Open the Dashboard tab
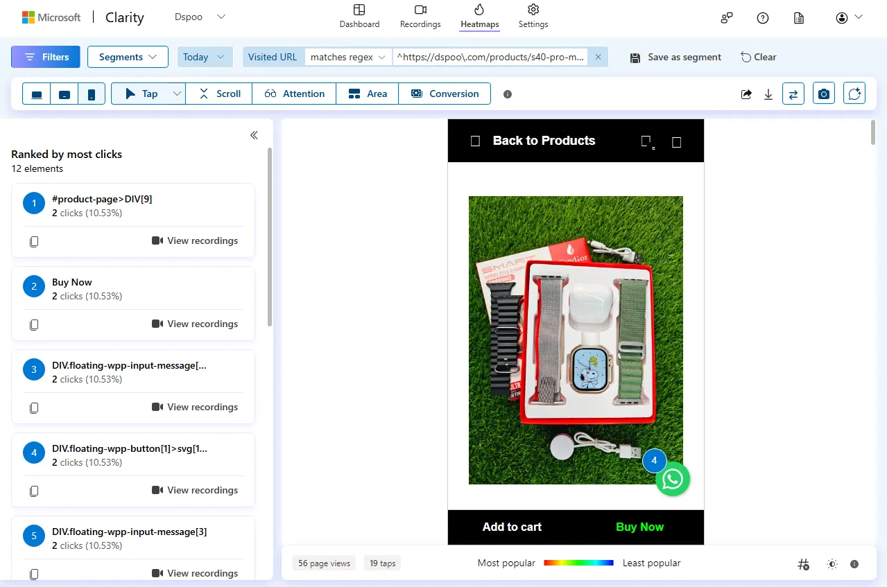This screenshot has width=887, height=587. click(359, 17)
